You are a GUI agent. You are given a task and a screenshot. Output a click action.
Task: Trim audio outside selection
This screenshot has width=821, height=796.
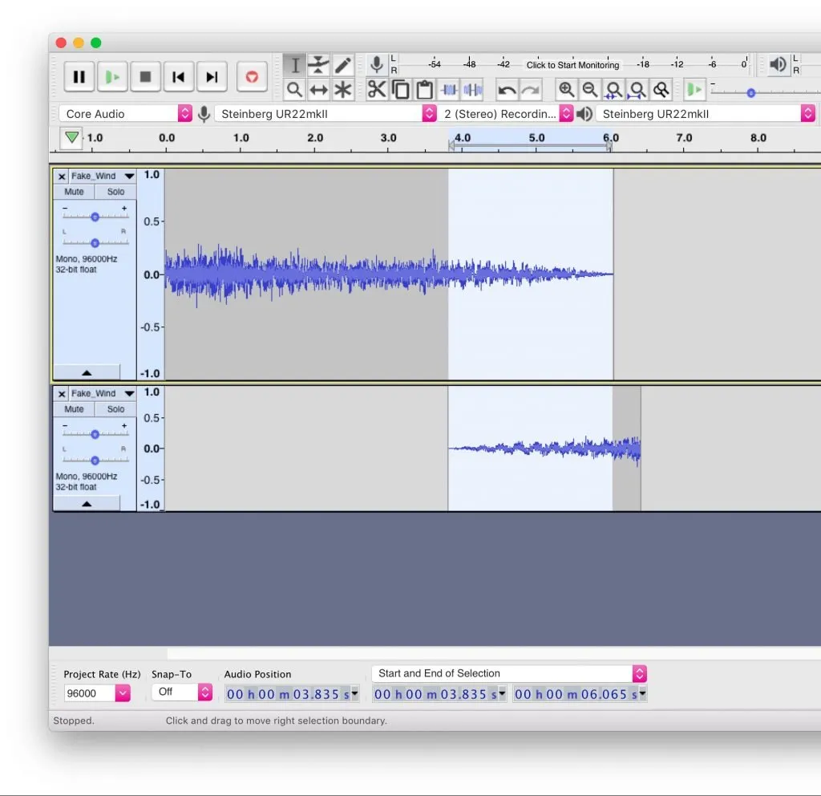tap(449, 90)
